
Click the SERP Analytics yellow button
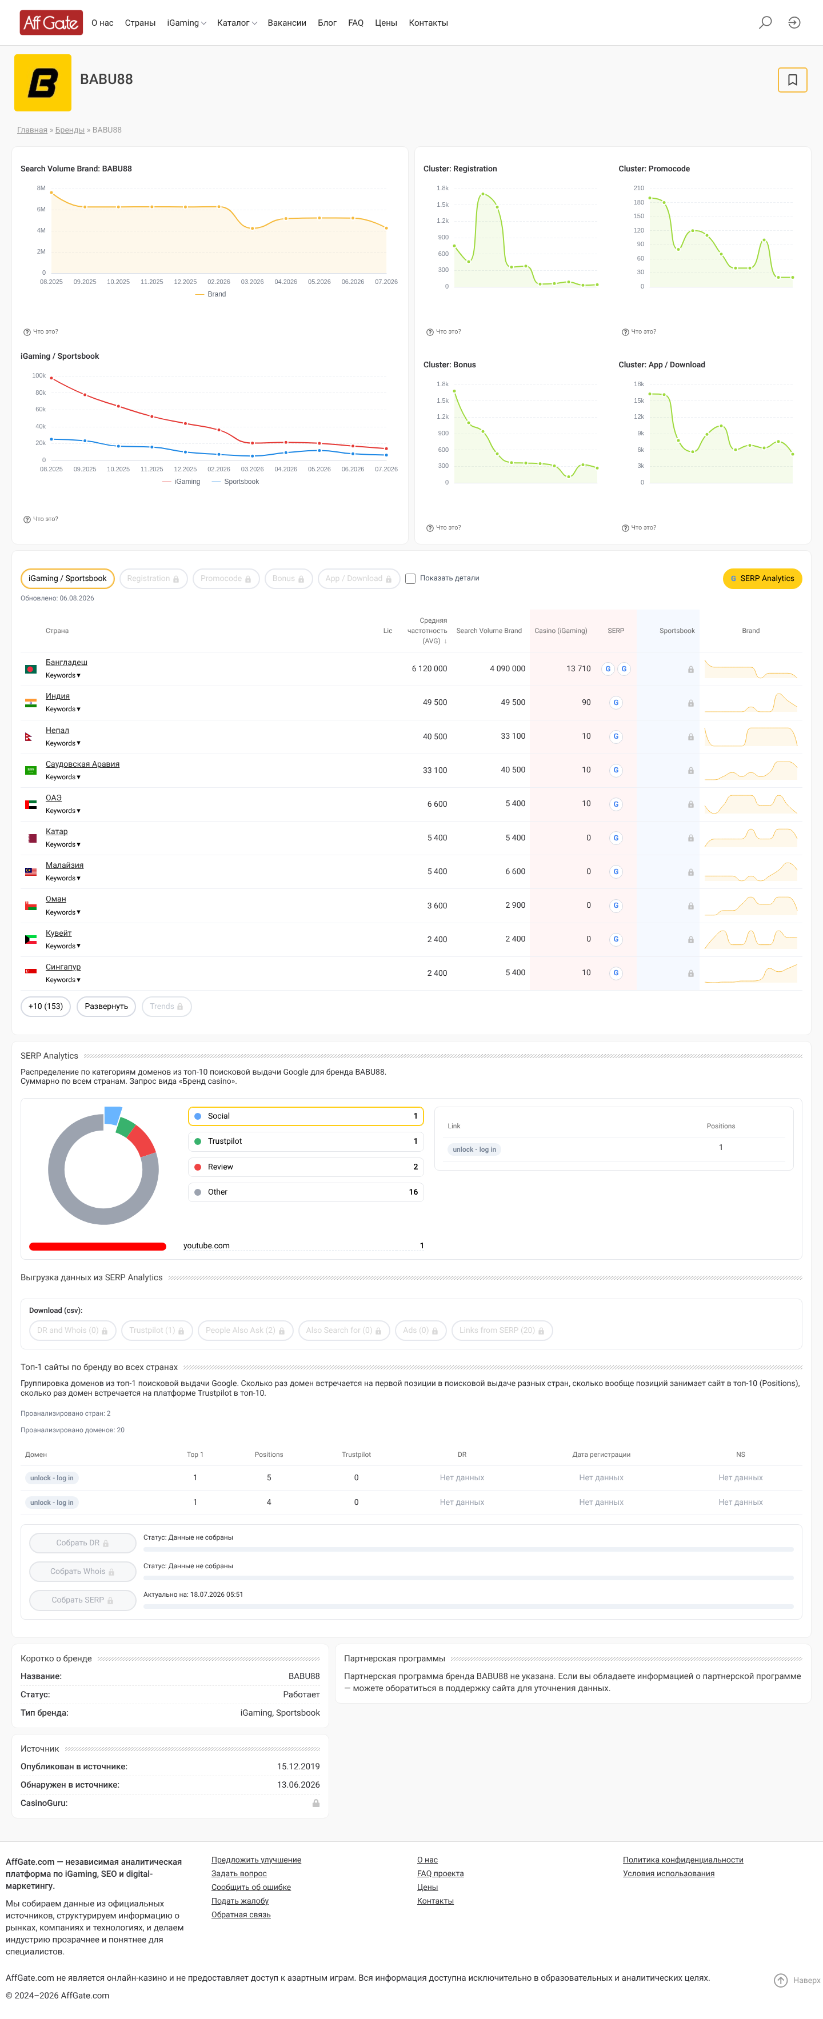click(762, 578)
